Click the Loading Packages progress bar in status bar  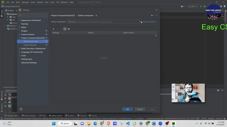pos(176,119)
